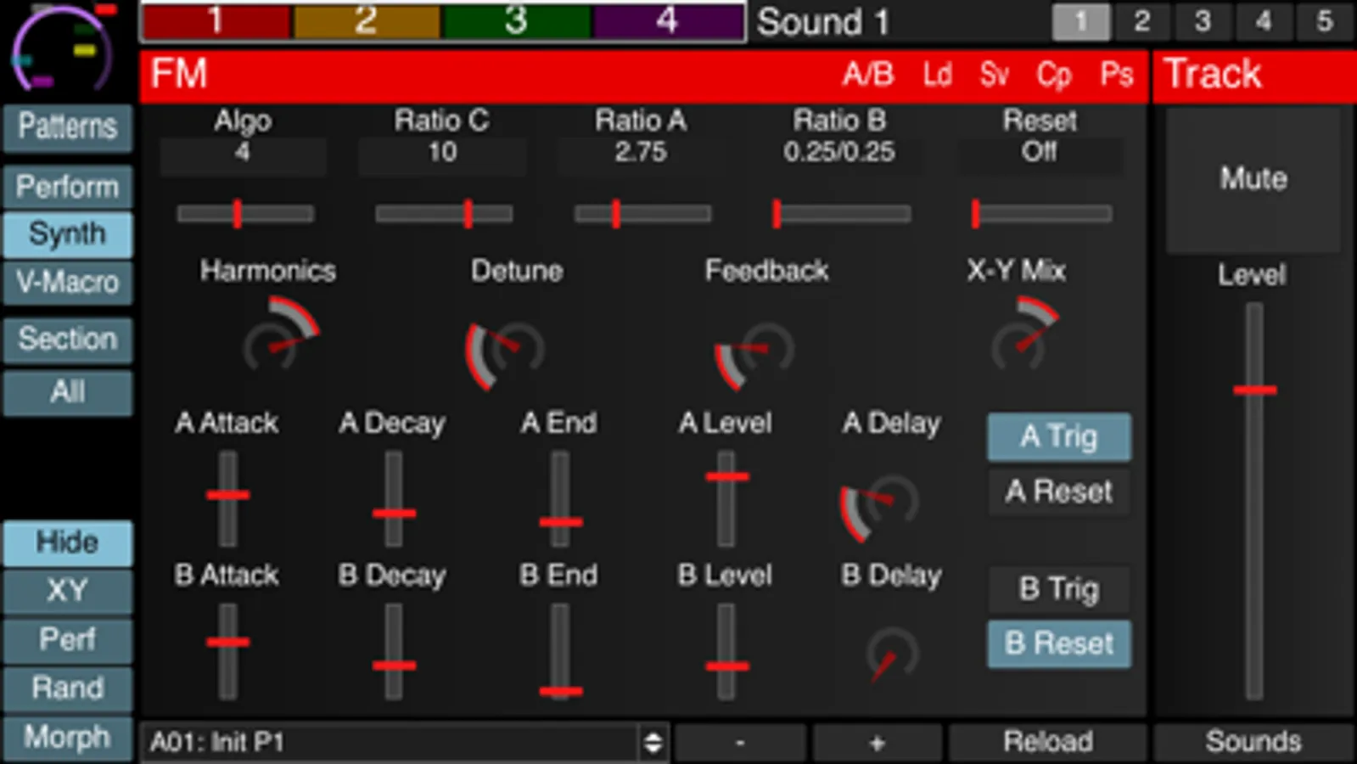1357x764 pixels.
Task: Switch to the Patterns page
Action: (x=68, y=127)
